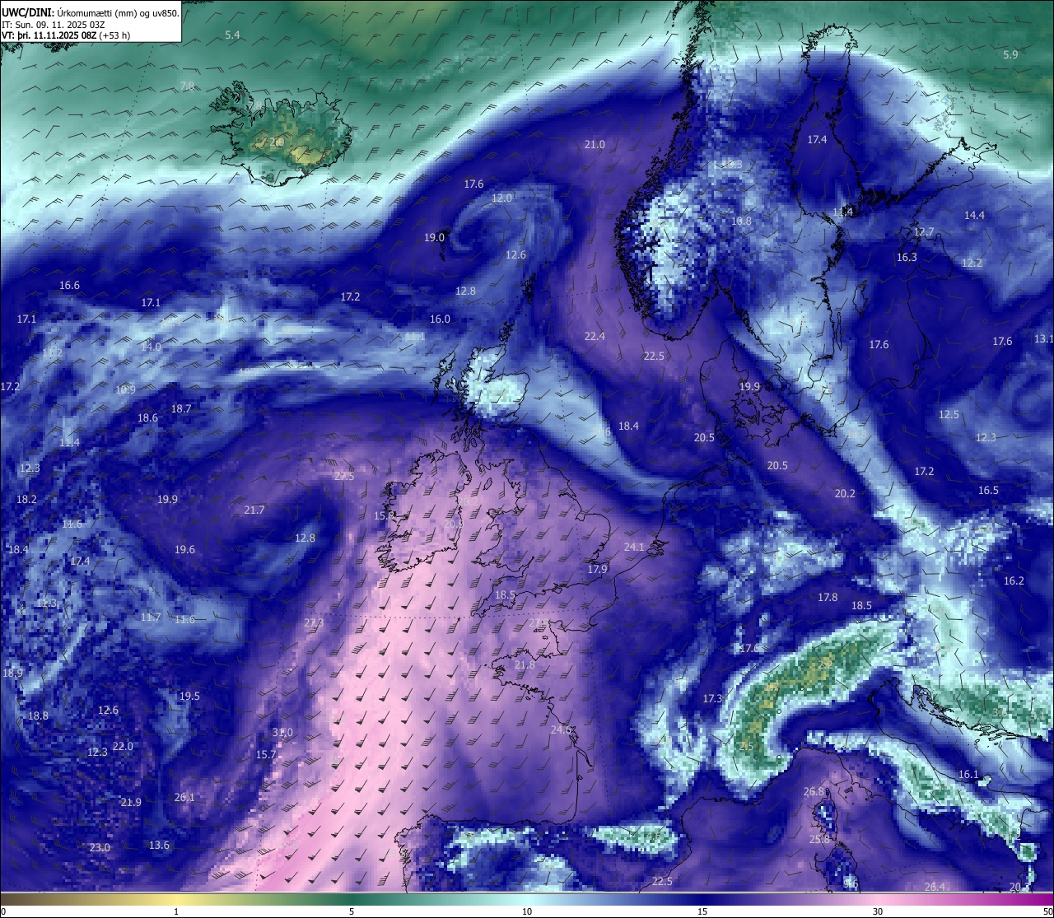The image size is (1054, 918).
Task: Select the 16.6 value on the map
Action: coord(69,285)
